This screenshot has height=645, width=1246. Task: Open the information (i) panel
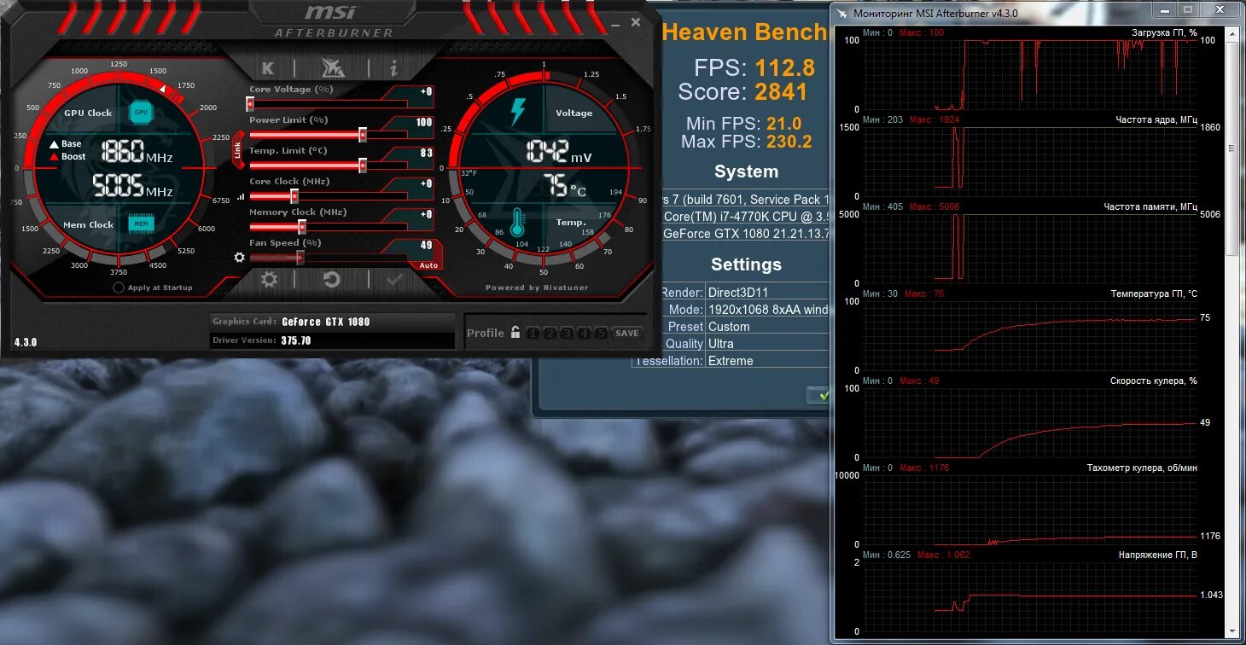coord(393,68)
